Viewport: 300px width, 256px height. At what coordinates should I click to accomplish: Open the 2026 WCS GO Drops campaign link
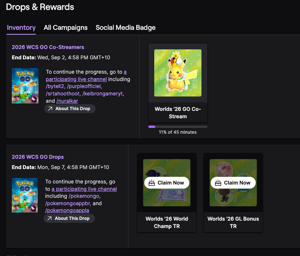[38, 157]
